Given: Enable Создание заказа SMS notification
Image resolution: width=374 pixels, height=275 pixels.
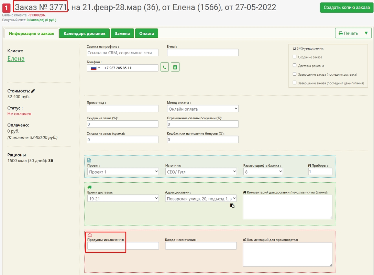Looking at the screenshot, I should 294,57.
